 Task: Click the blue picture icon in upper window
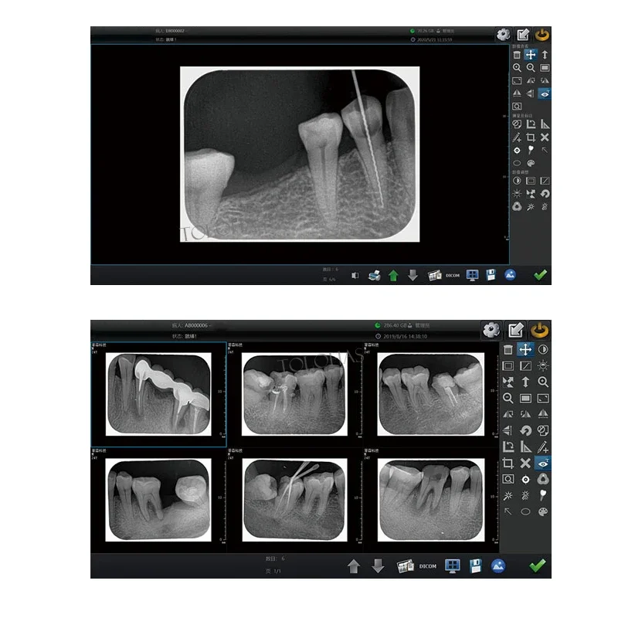tap(510, 275)
